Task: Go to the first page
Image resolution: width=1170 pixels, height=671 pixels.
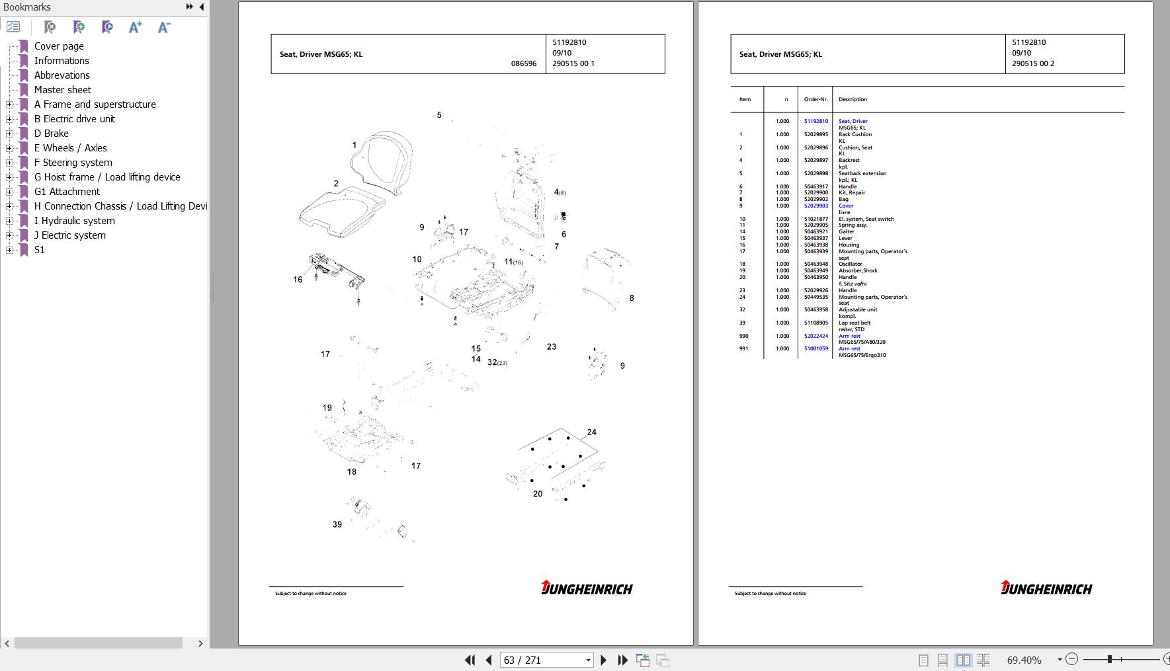Action: click(470, 660)
